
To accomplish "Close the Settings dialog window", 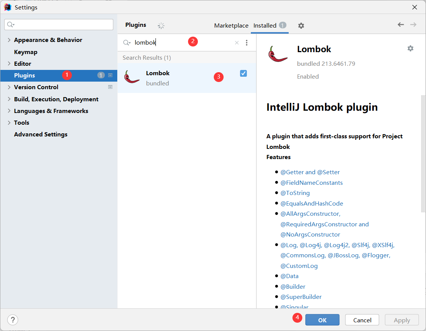I will click(415, 7).
